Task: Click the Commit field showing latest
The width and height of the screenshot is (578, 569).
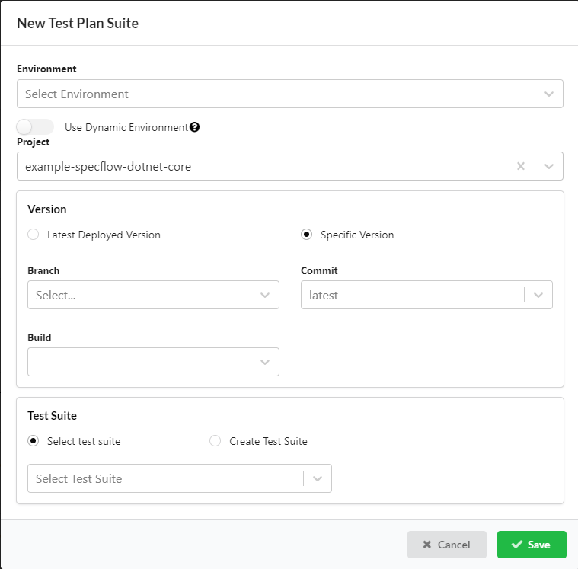Action: click(411, 295)
